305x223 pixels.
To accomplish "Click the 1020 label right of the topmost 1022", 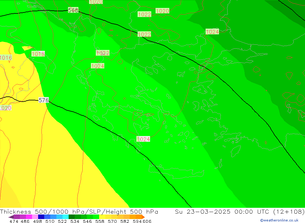I will 163,11.
